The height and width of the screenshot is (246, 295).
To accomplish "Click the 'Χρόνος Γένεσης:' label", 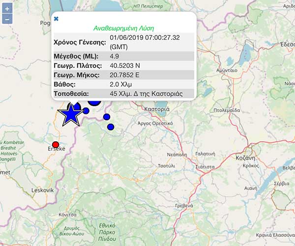I will (x=80, y=42).
